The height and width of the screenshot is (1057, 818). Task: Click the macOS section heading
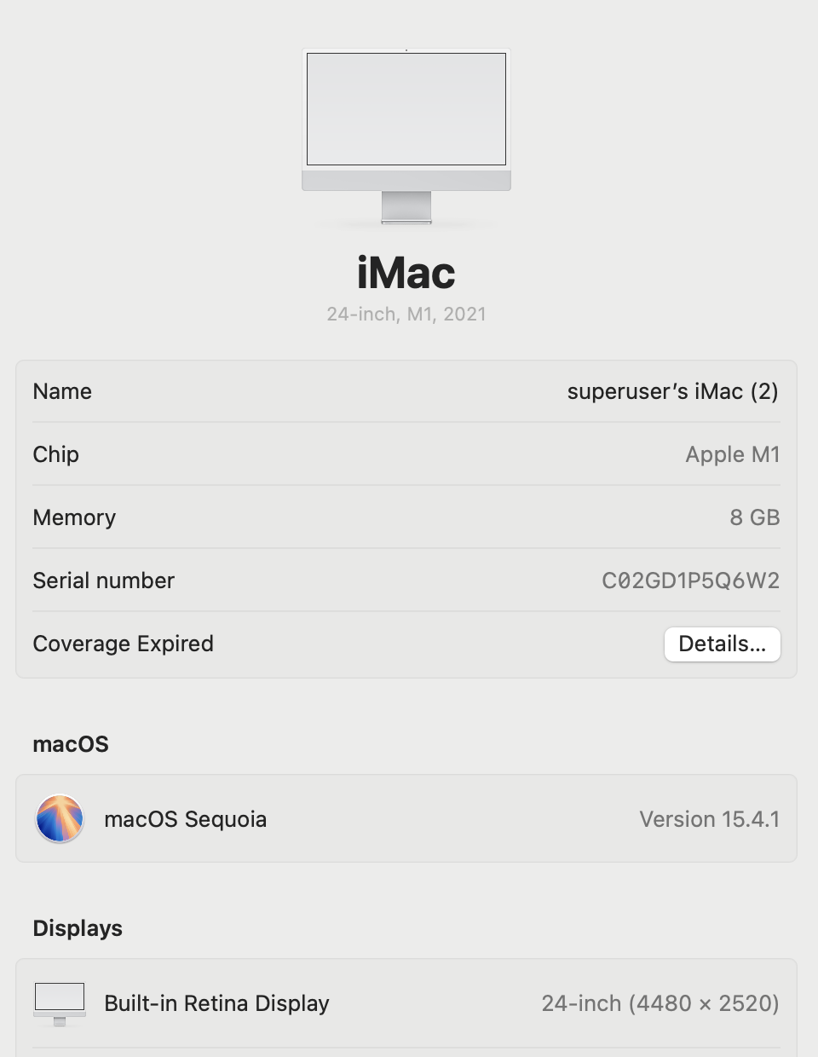coord(71,744)
